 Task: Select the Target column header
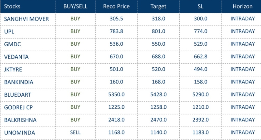[x=158, y=6]
